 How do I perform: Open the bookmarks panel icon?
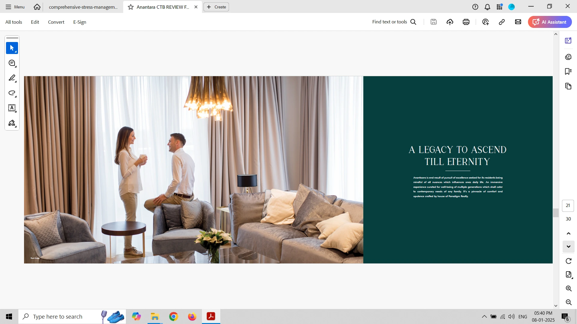568,71
